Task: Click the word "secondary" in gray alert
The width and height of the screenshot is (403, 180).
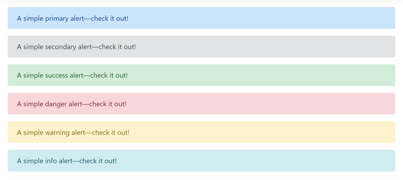Action: 61,47
